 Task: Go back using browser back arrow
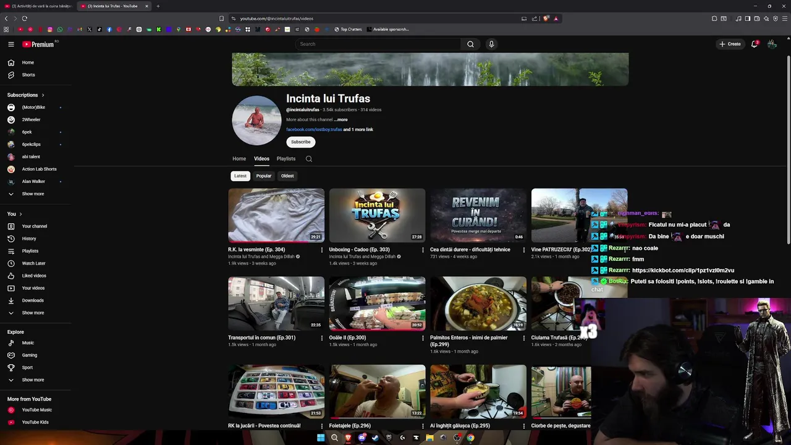(6, 19)
